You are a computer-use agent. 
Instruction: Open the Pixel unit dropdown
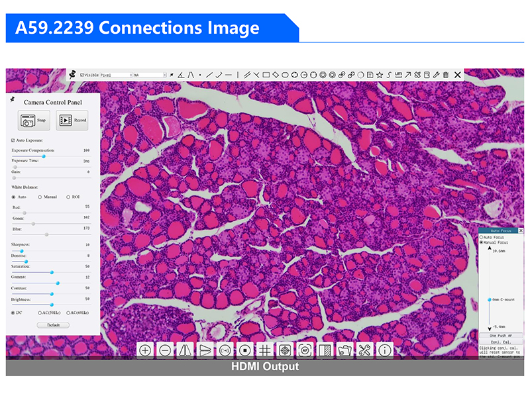(x=116, y=75)
